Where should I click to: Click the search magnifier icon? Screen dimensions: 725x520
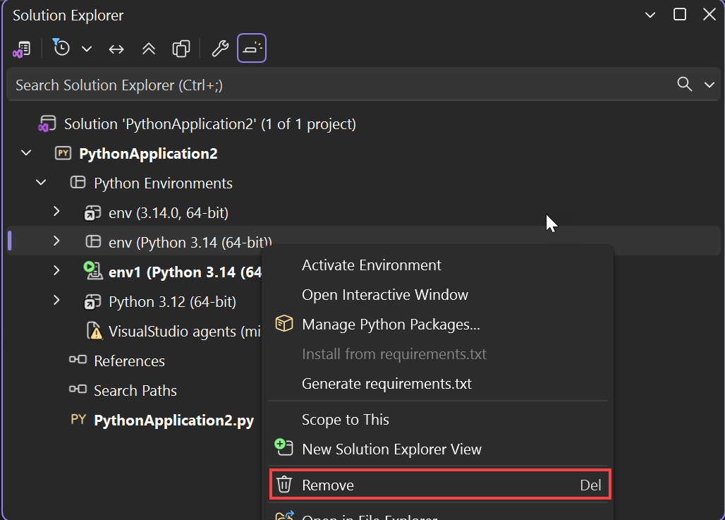(683, 84)
